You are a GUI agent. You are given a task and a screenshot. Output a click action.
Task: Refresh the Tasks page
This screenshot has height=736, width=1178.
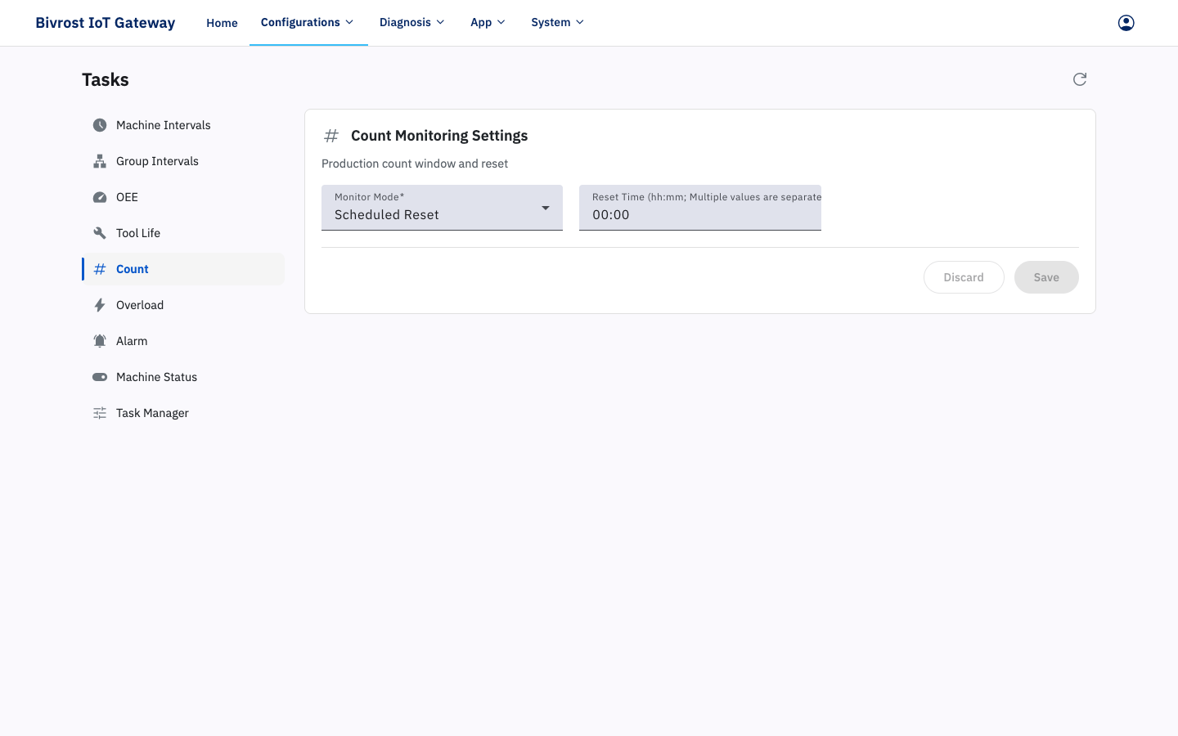(1080, 79)
